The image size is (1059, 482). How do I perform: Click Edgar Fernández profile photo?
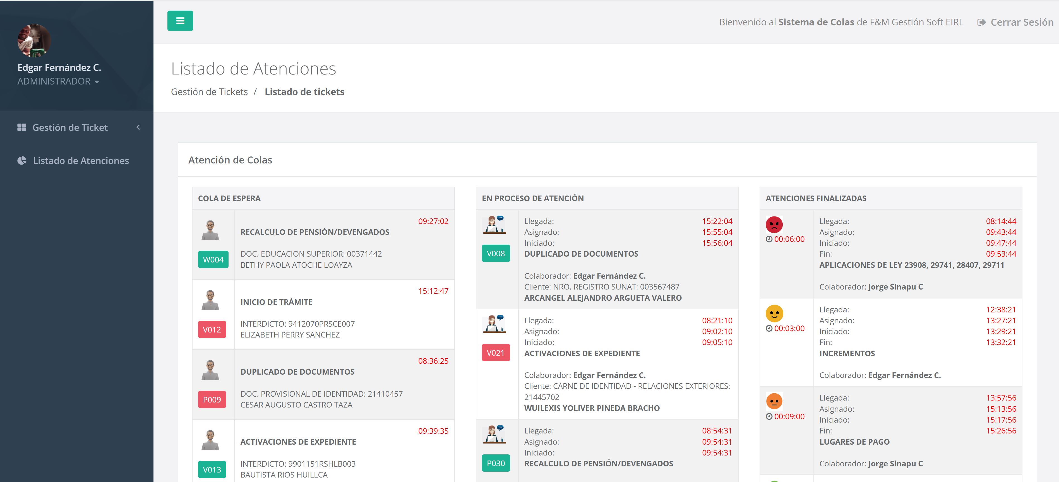click(x=34, y=40)
